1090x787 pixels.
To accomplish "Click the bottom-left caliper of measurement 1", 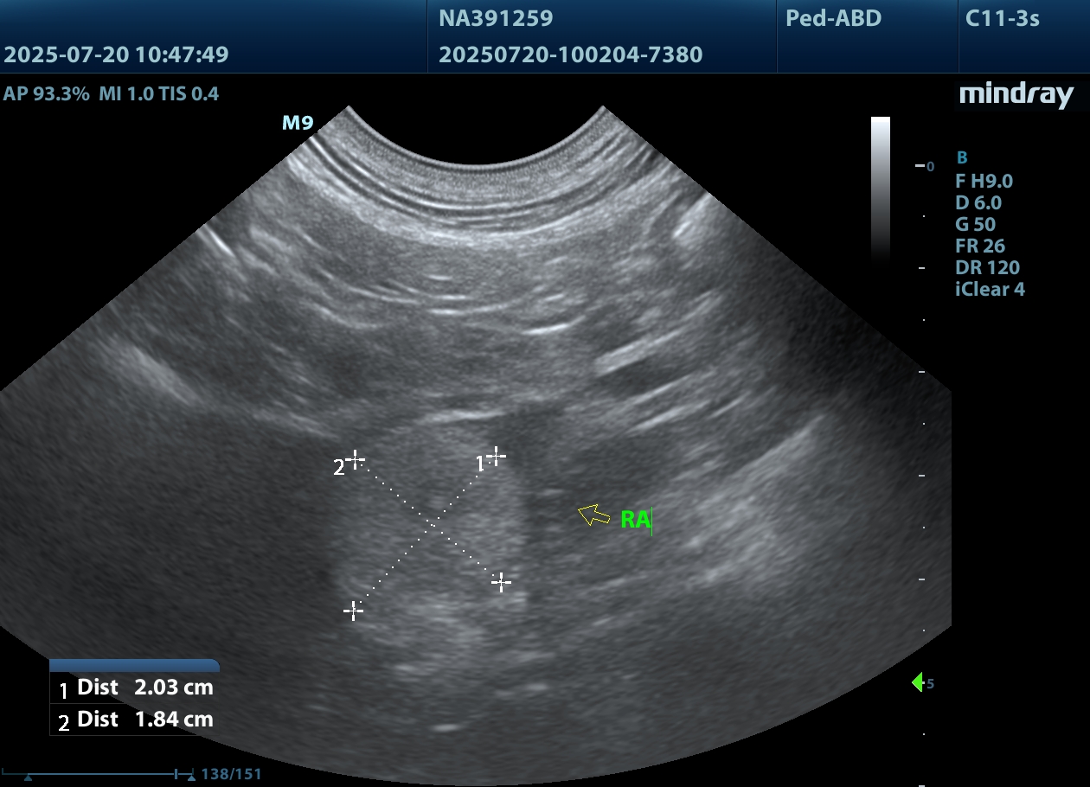I will pyautogui.click(x=353, y=611).
